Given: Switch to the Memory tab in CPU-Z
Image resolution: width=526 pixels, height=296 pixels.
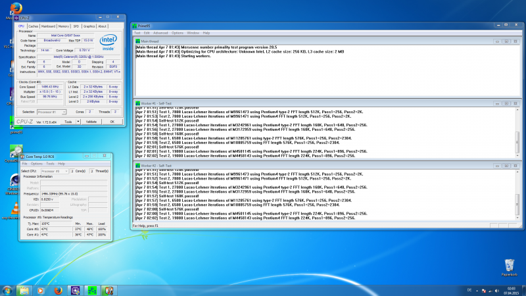Looking at the screenshot, I should click(x=63, y=26).
